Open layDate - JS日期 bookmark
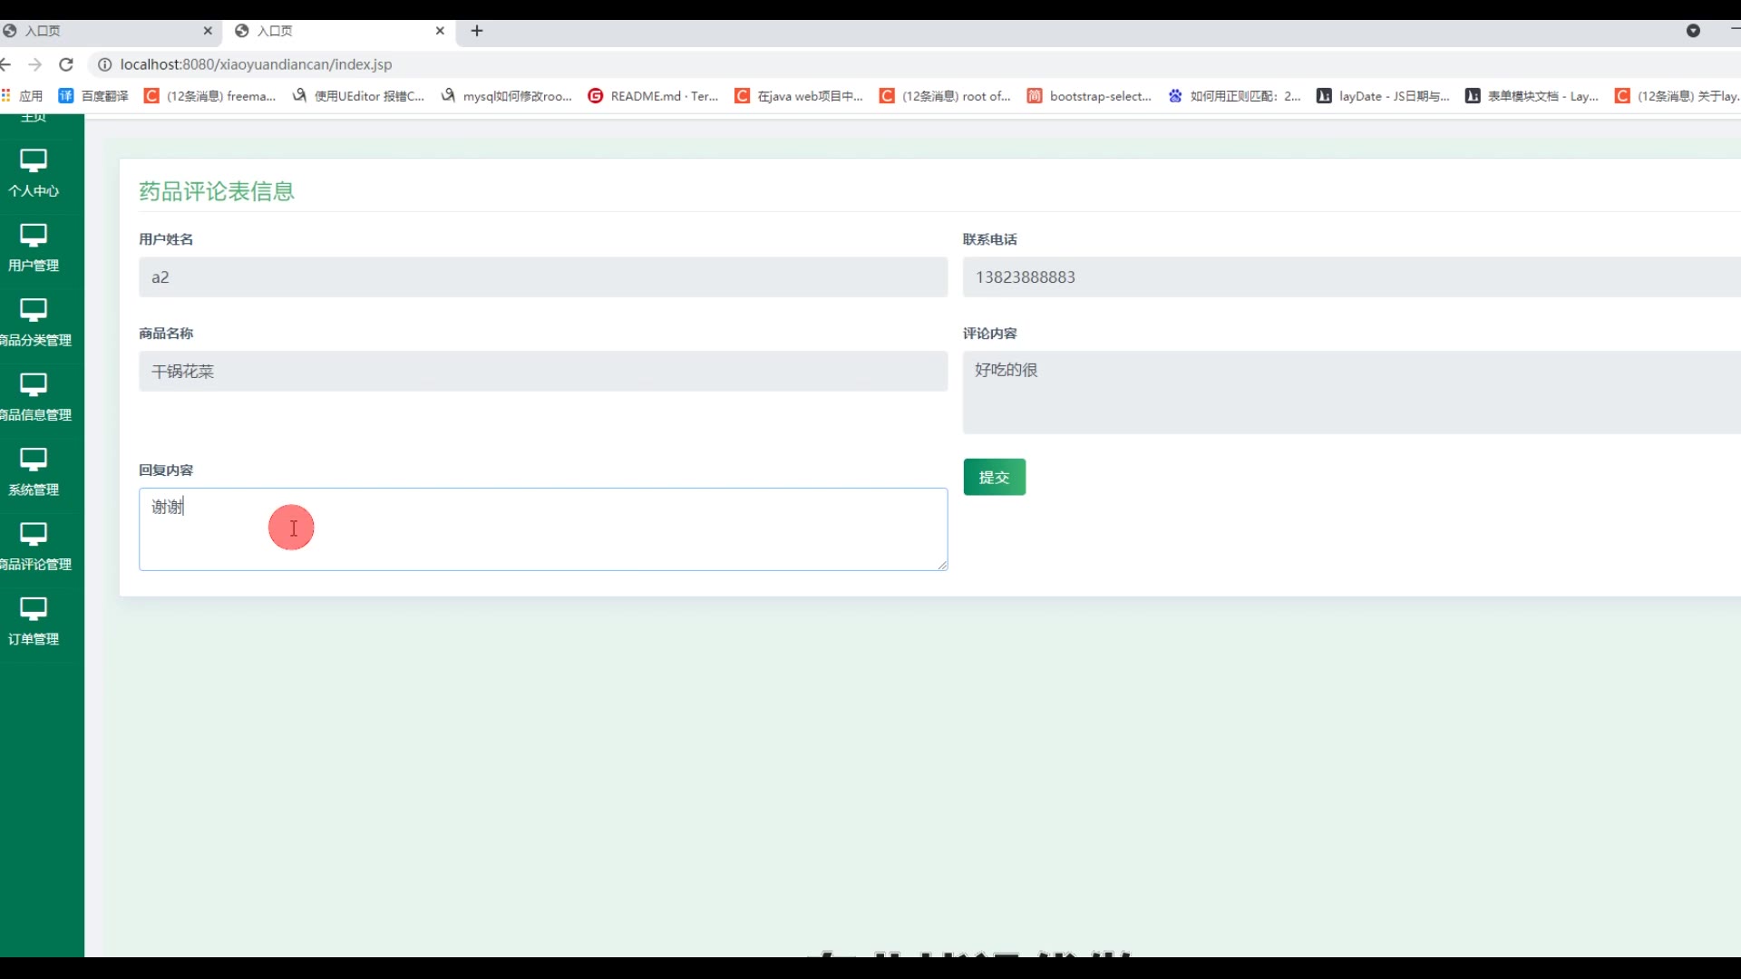Image resolution: width=1741 pixels, height=979 pixels. 1384,96
